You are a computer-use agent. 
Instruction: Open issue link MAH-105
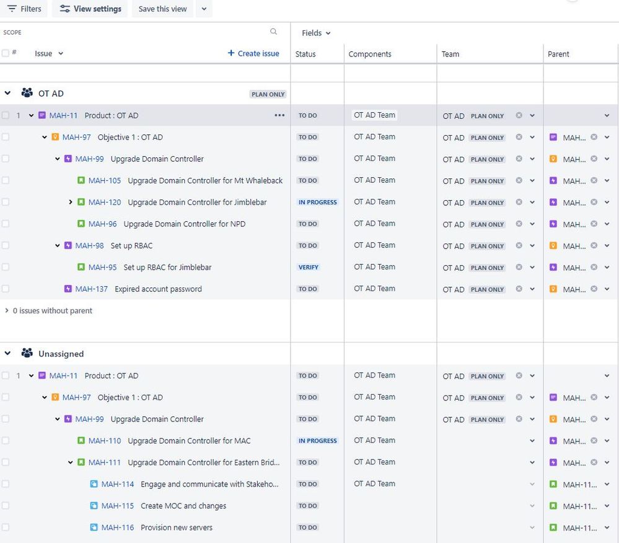point(105,180)
